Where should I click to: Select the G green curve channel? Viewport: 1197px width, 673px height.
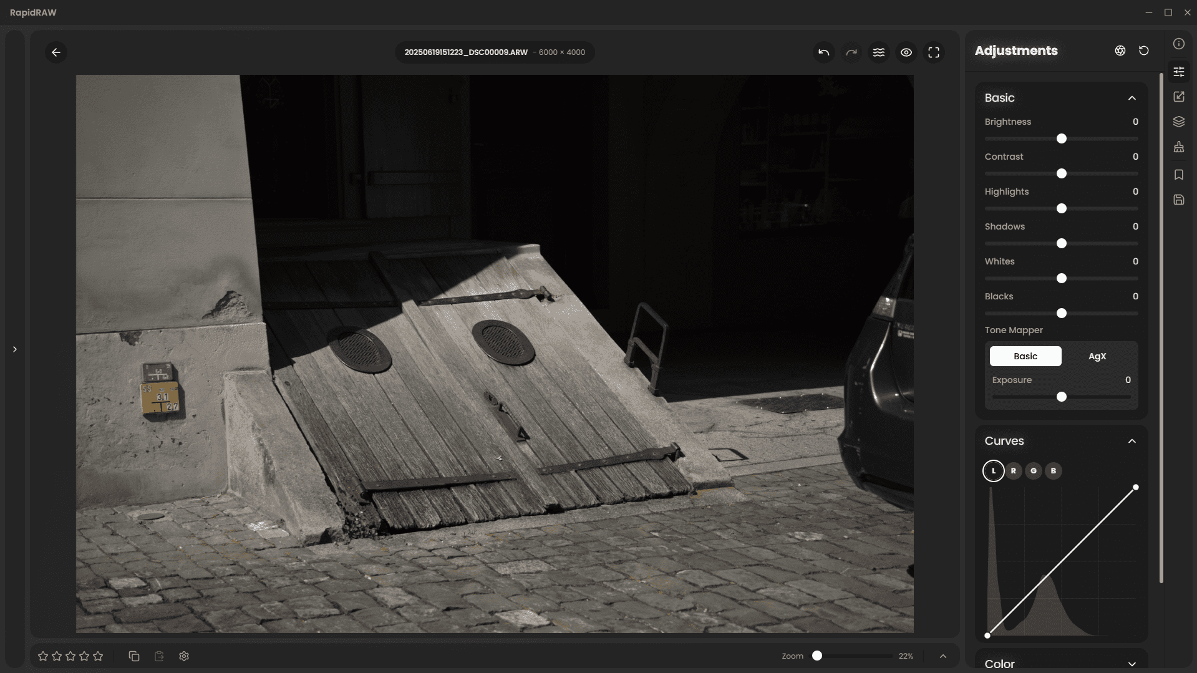click(x=1034, y=471)
